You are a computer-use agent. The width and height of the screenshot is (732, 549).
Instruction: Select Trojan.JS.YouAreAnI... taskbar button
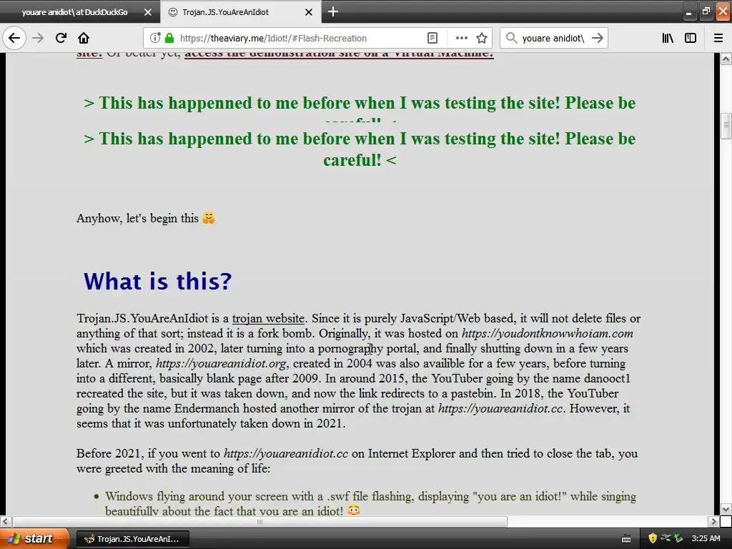(x=132, y=539)
